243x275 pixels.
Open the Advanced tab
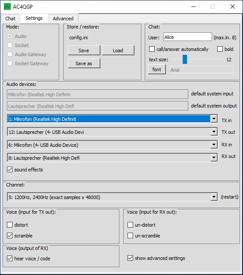pos(63,19)
